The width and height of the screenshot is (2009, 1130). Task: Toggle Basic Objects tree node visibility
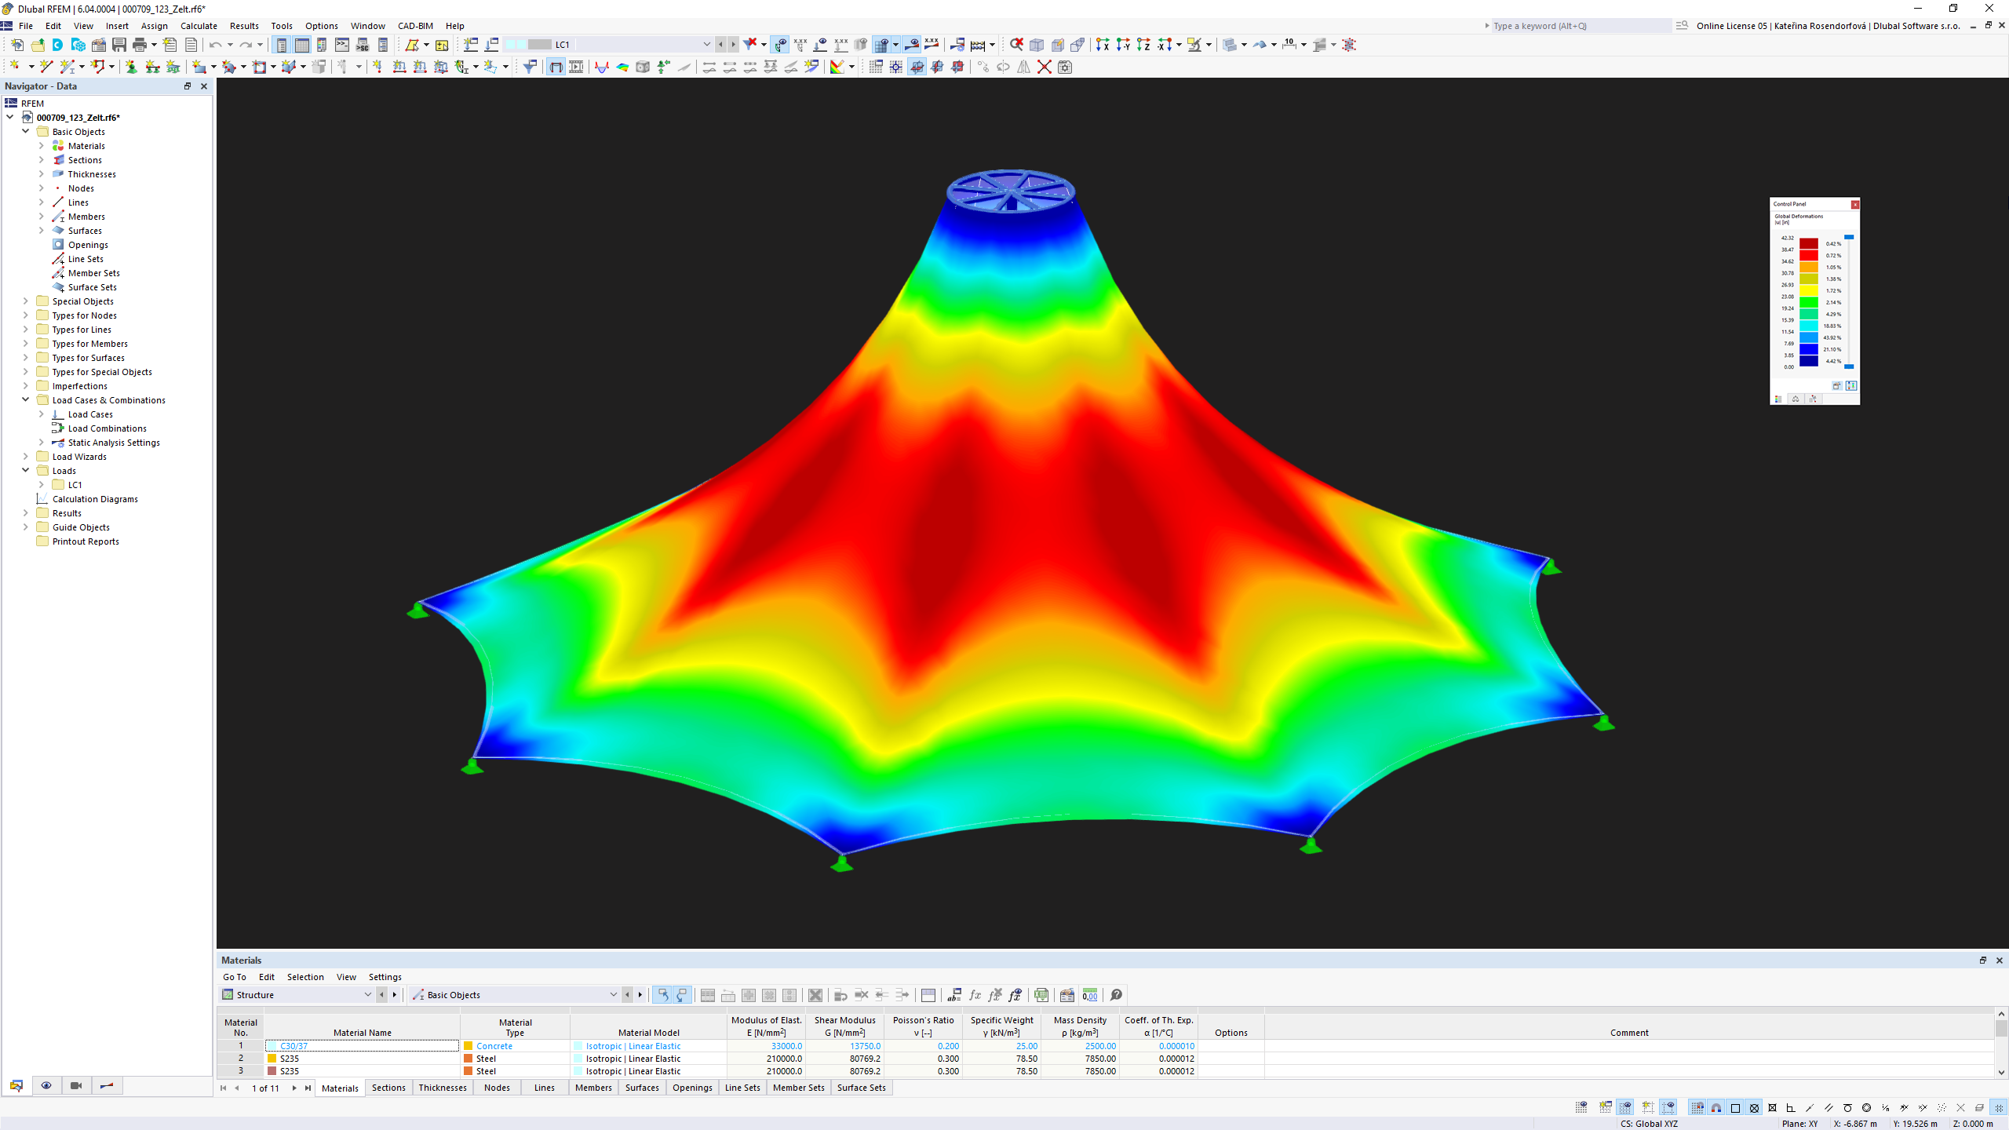[25, 131]
